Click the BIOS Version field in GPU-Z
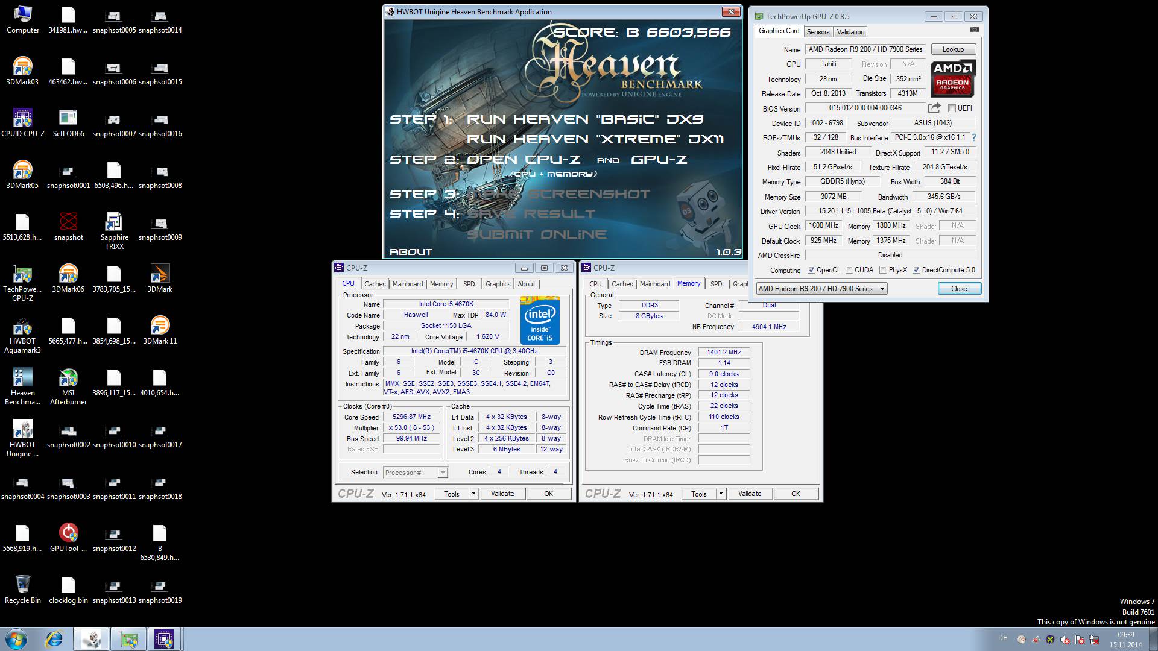Screen dimensions: 1158x651 coord(865,108)
